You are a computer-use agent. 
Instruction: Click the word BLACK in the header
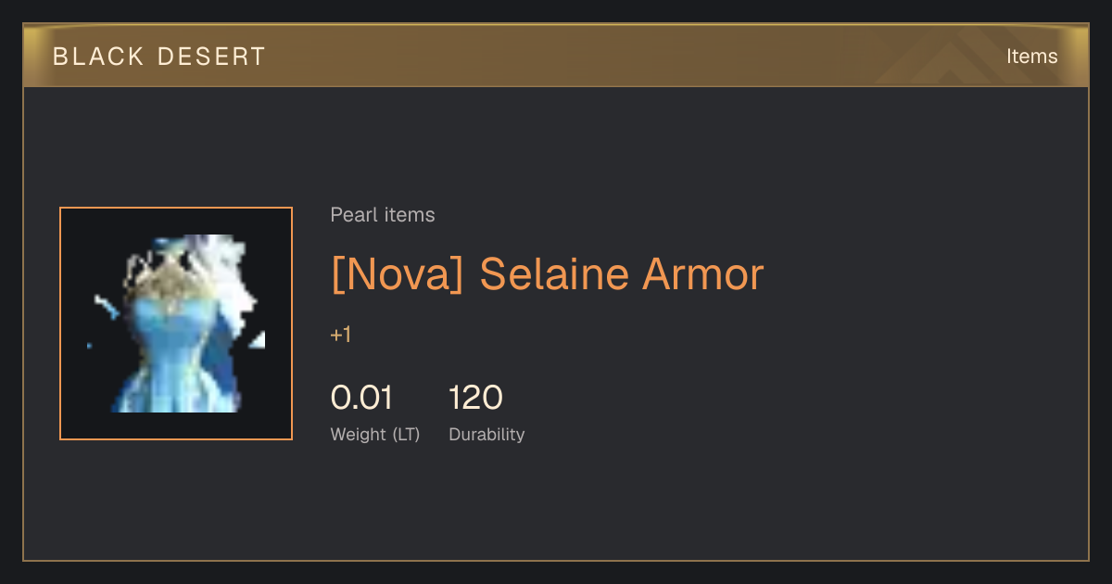[x=98, y=57]
